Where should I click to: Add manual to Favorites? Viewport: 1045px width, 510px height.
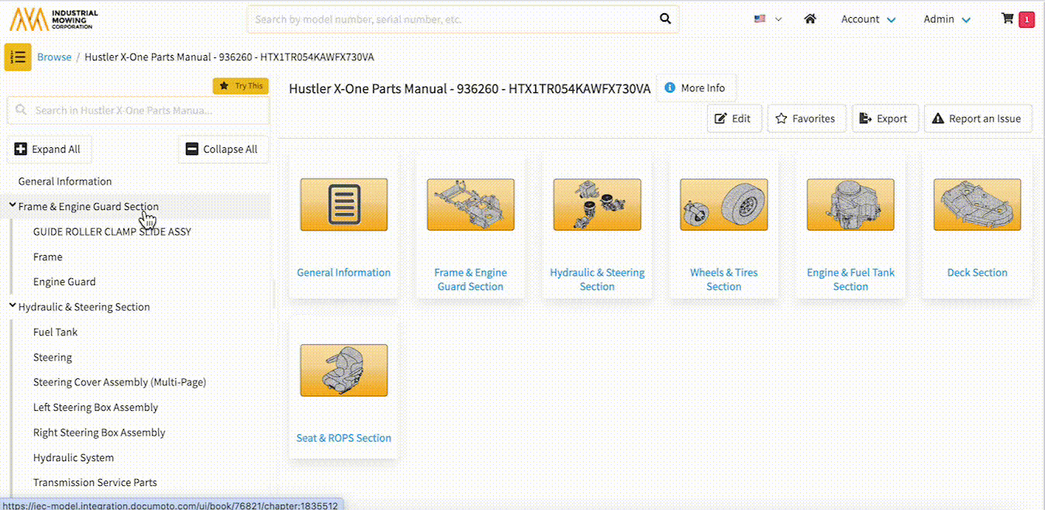coord(805,119)
